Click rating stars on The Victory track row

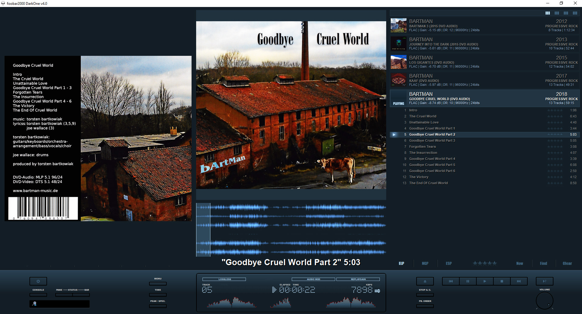tap(555, 177)
